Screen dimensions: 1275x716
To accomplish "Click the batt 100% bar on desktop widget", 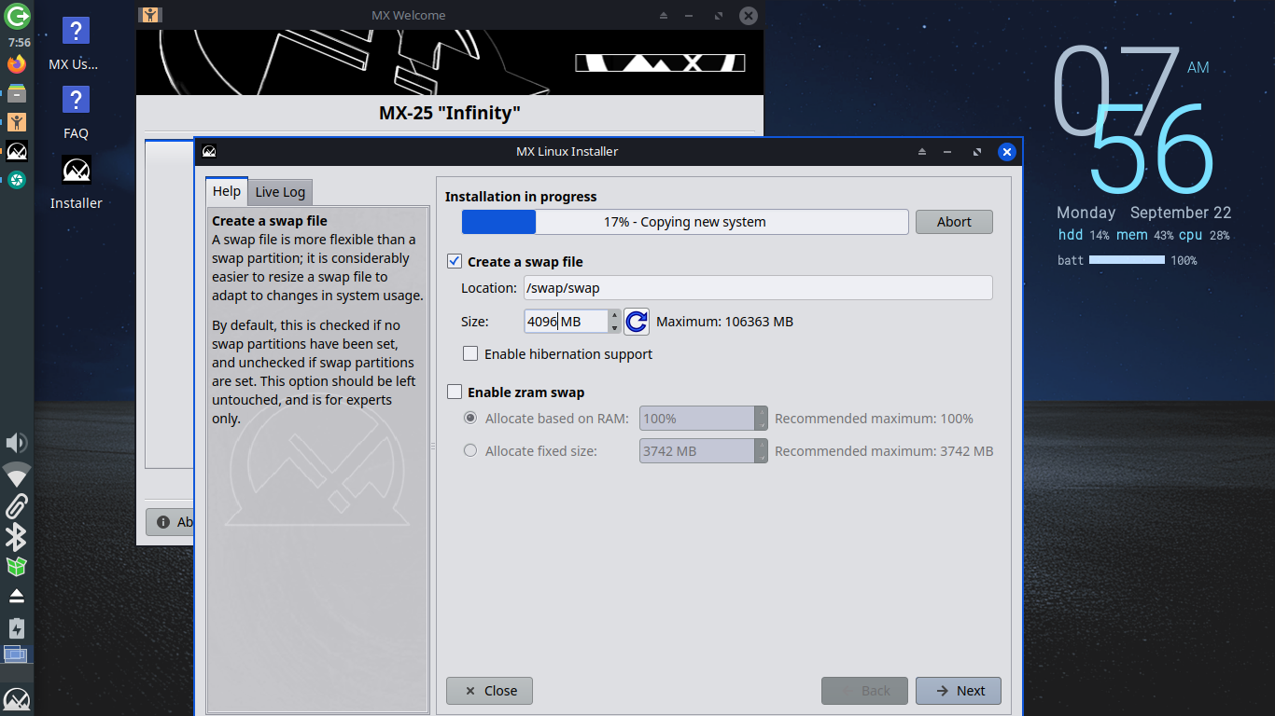I will pyautogui.click(x=1127, y=260).
